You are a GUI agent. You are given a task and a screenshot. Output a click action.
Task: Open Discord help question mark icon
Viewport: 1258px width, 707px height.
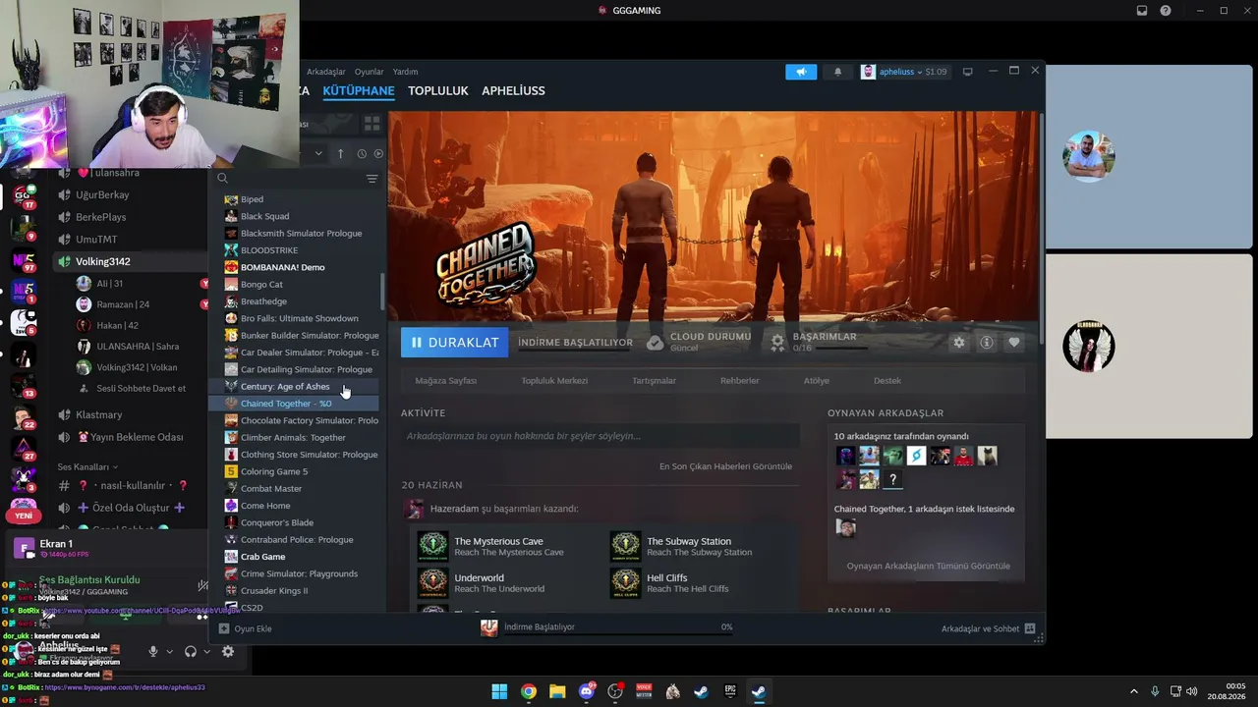[x=1166, y=11]
